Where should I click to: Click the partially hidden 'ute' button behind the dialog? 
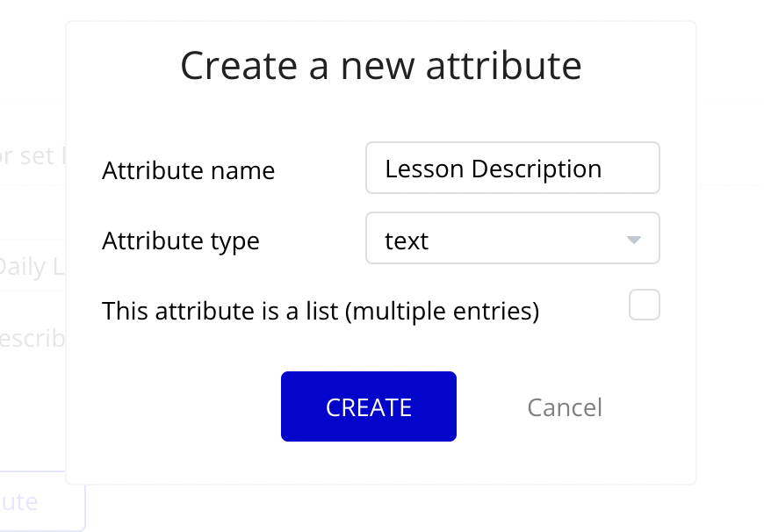[42, 501]
